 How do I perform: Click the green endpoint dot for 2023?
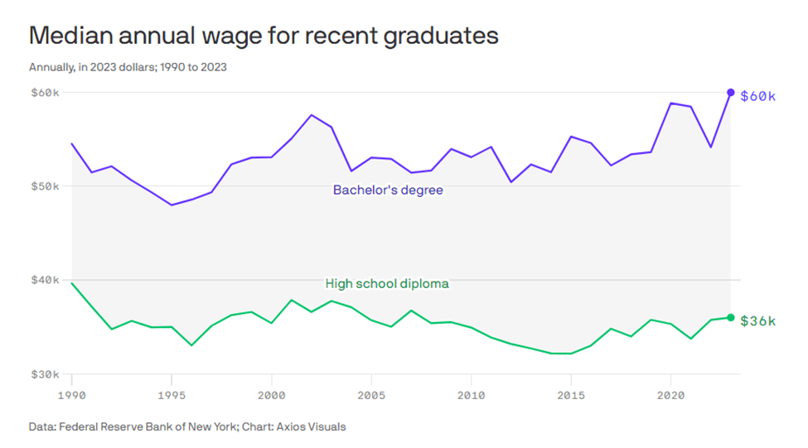pos(731,317)
